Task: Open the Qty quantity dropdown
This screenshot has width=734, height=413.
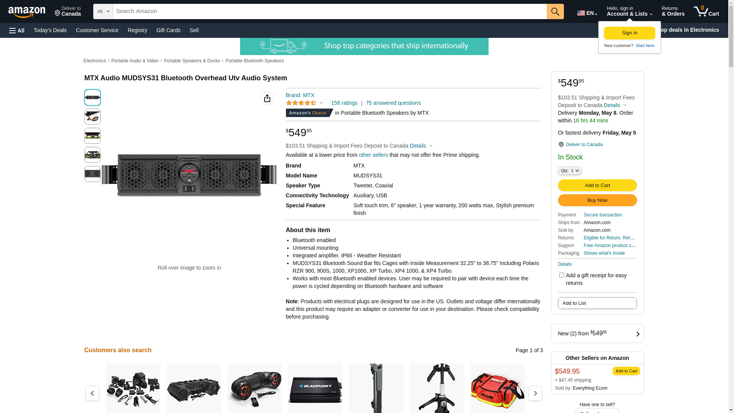Action: (570, 171)
